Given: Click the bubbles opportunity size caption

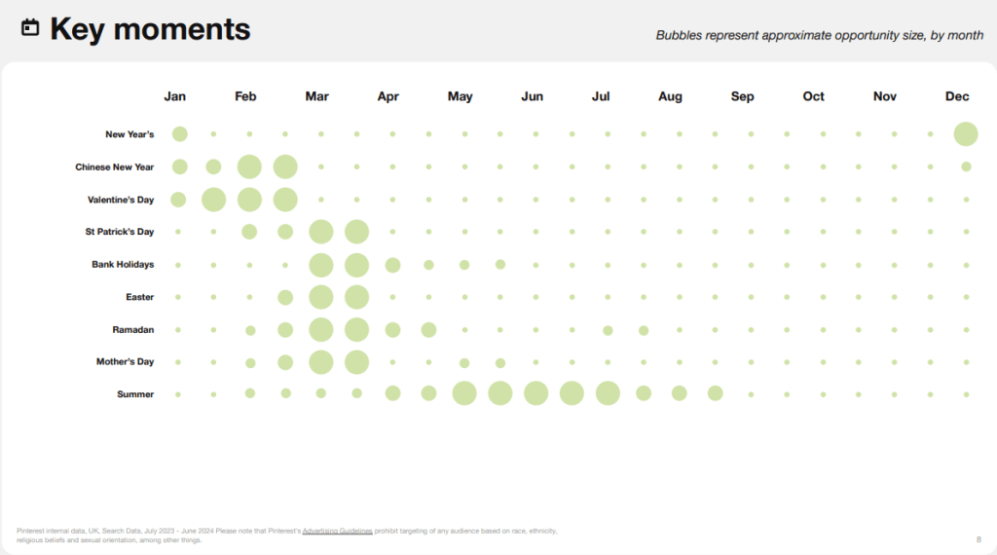Looking at the screenshot, I should (819, 35).
